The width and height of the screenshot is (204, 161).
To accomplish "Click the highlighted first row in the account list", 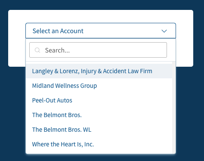I will (x=99, y=71).
